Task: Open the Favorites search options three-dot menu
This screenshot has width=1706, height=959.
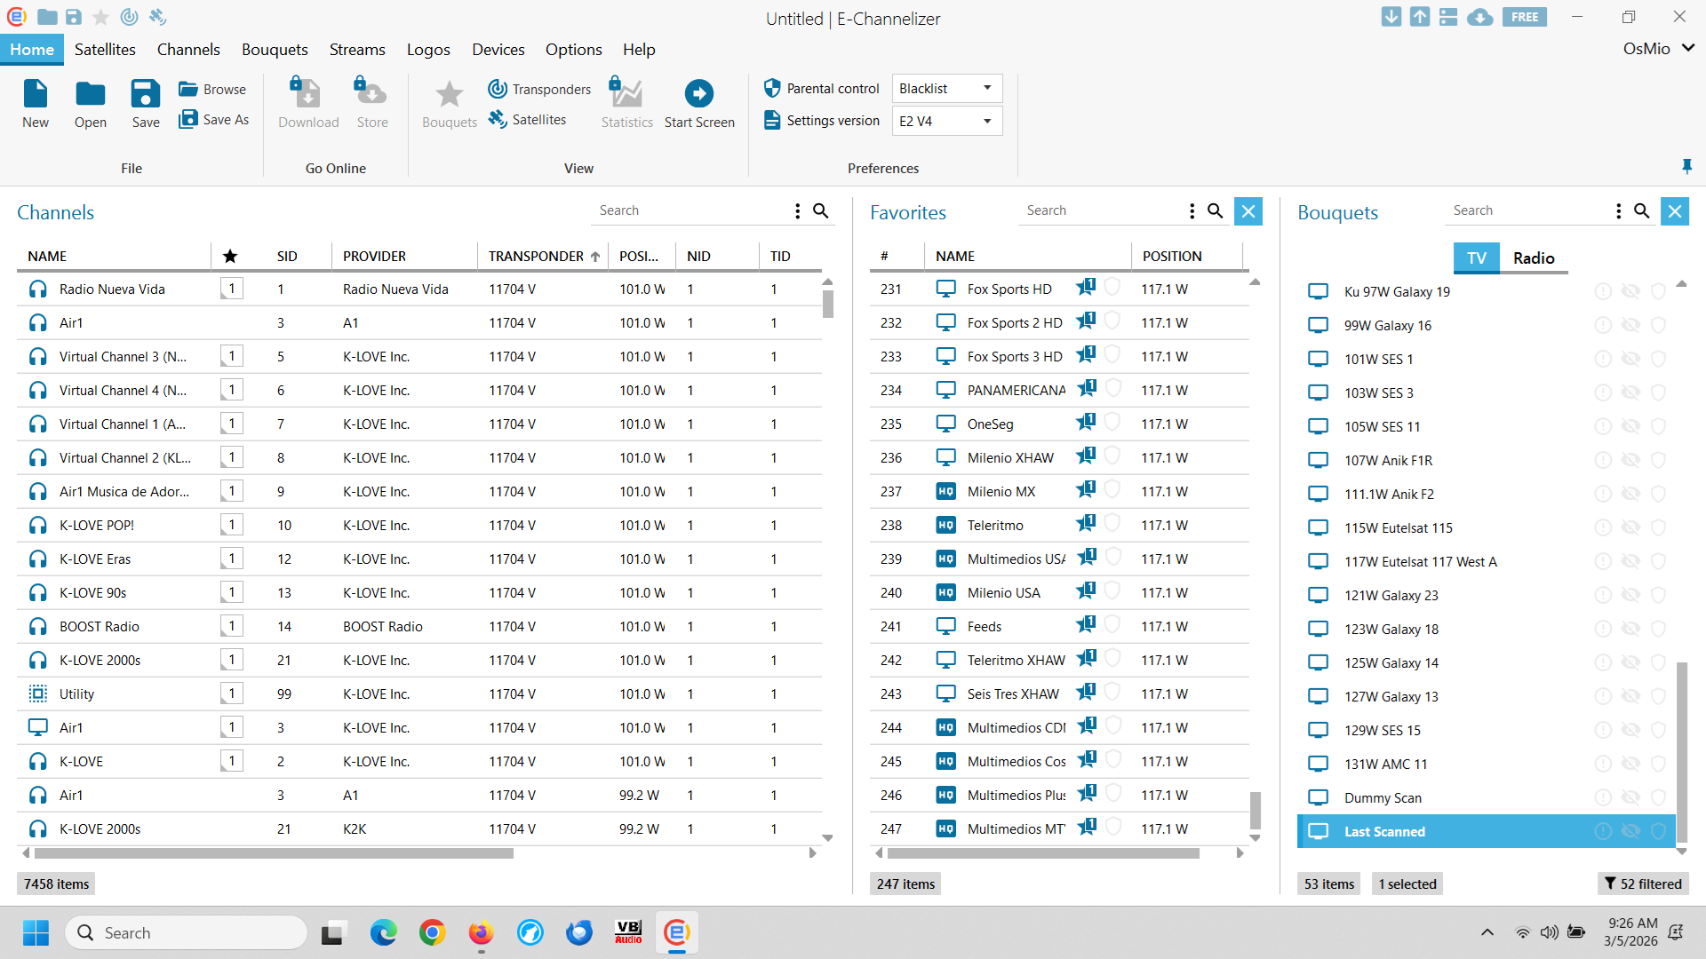Action: coord(1192,210)
